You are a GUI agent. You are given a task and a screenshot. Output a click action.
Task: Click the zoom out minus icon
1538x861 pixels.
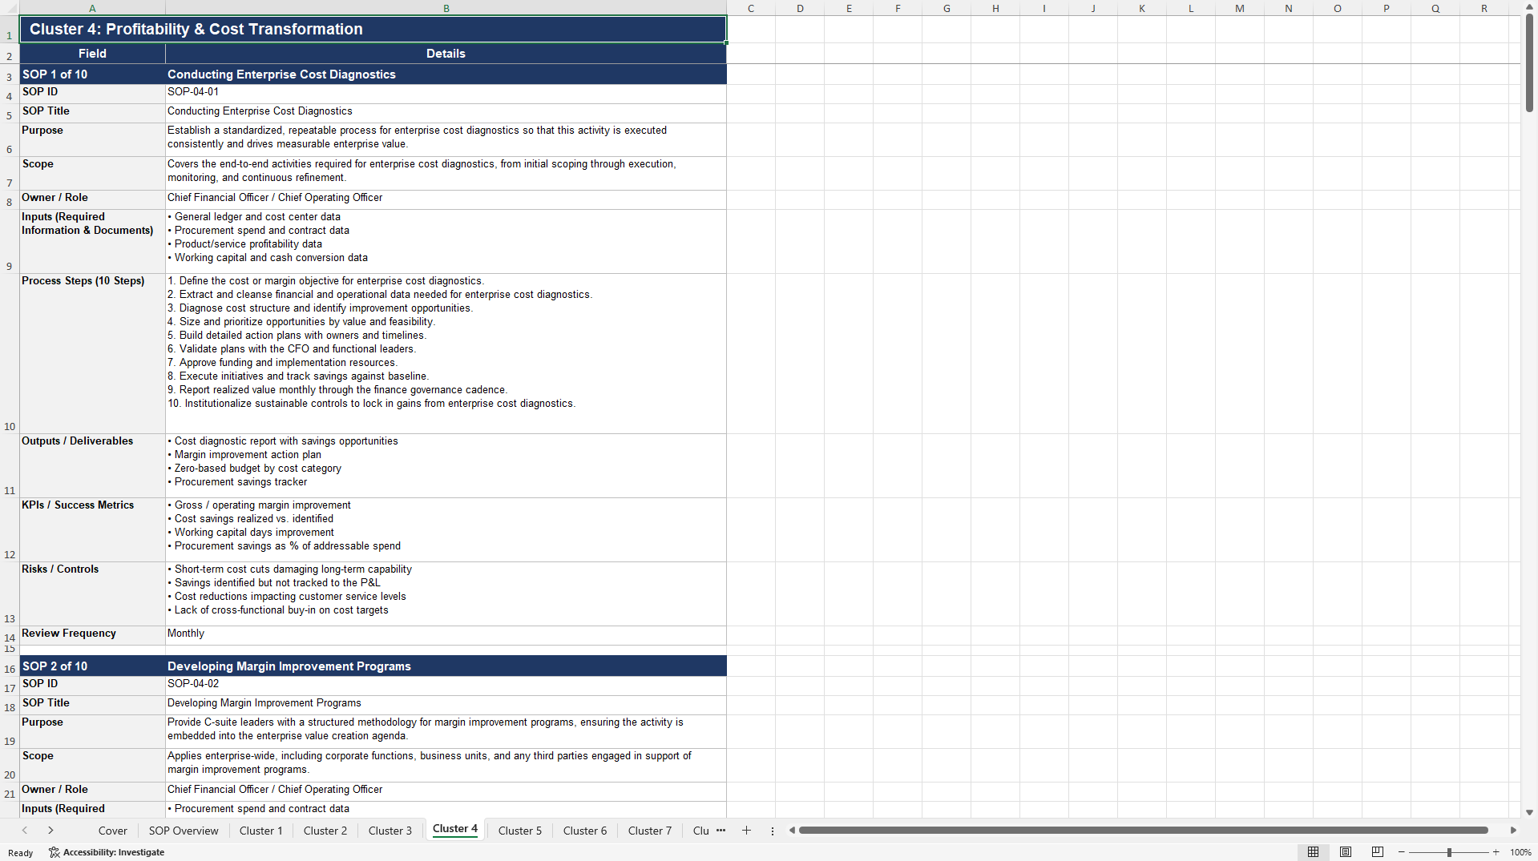pos(1402,852)
